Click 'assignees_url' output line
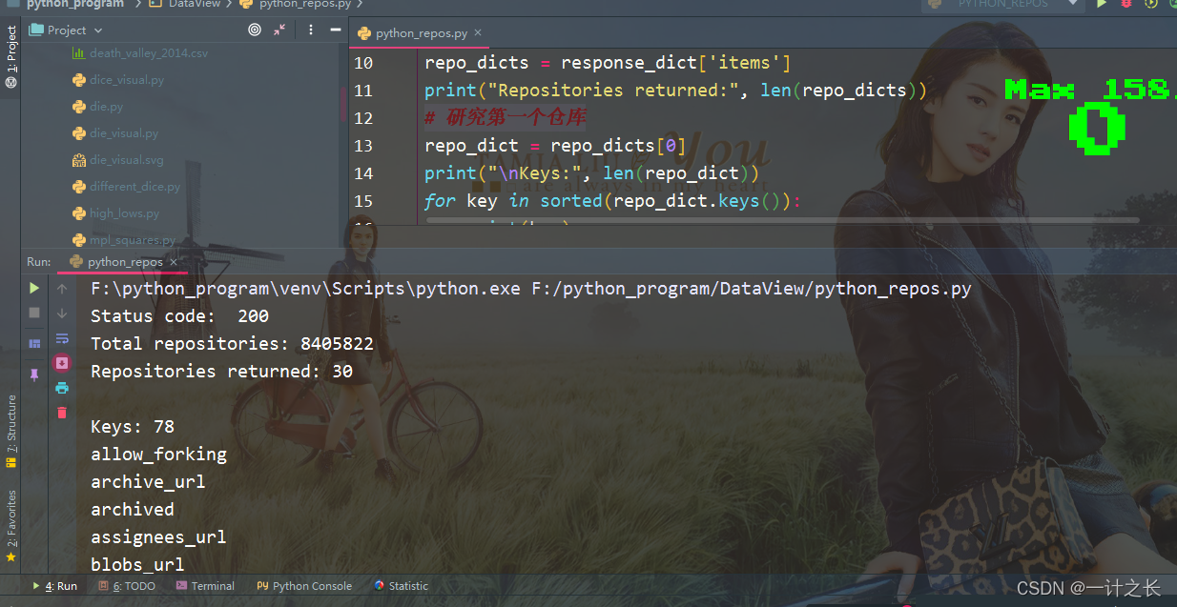The width and height of the screenshot is (1177, 607). [158, 537]
